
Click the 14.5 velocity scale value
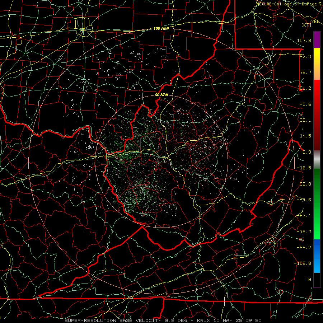pos(305,136)
